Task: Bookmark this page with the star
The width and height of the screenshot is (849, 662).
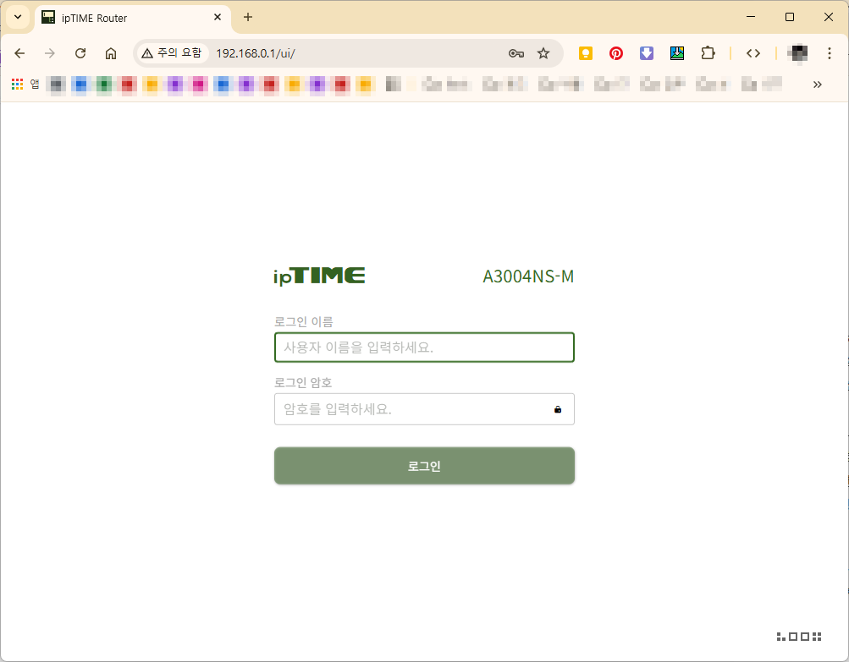Action: (x=543, y=53)
